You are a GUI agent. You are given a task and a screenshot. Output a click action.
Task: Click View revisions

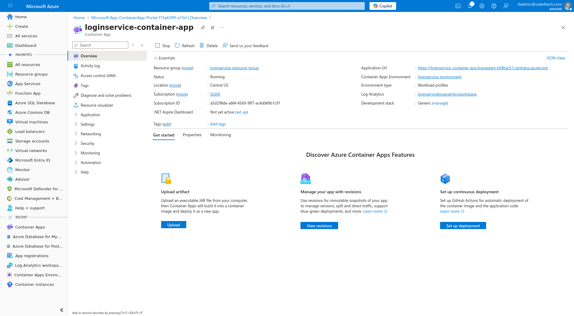pos(319,226)
